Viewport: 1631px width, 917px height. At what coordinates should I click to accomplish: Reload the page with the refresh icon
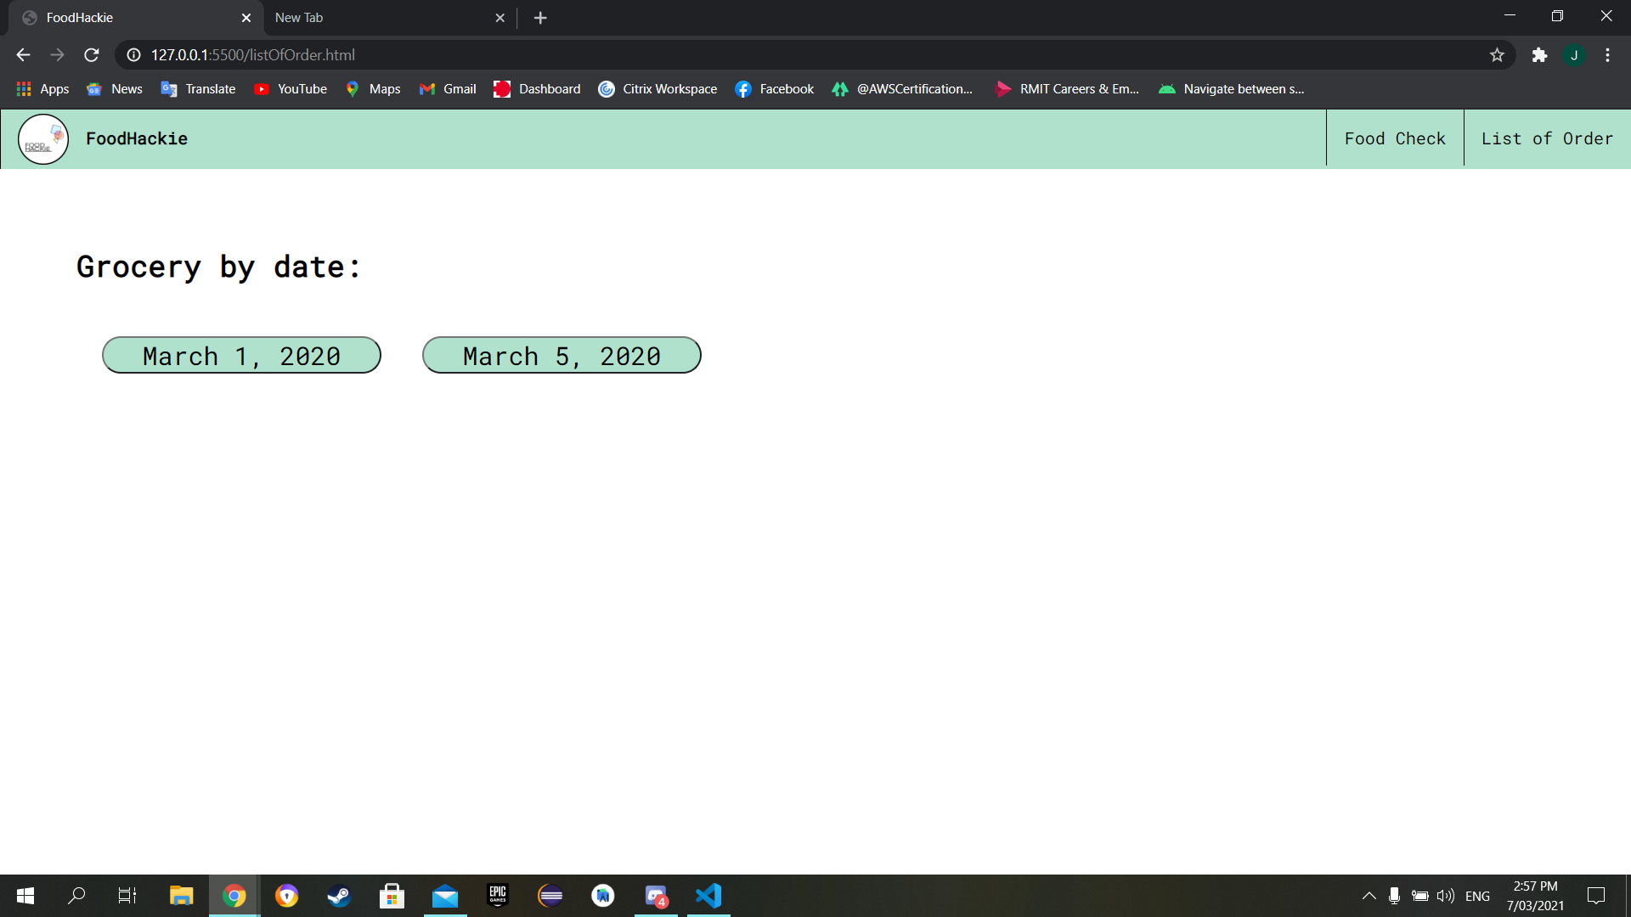[x=92, y=55]
